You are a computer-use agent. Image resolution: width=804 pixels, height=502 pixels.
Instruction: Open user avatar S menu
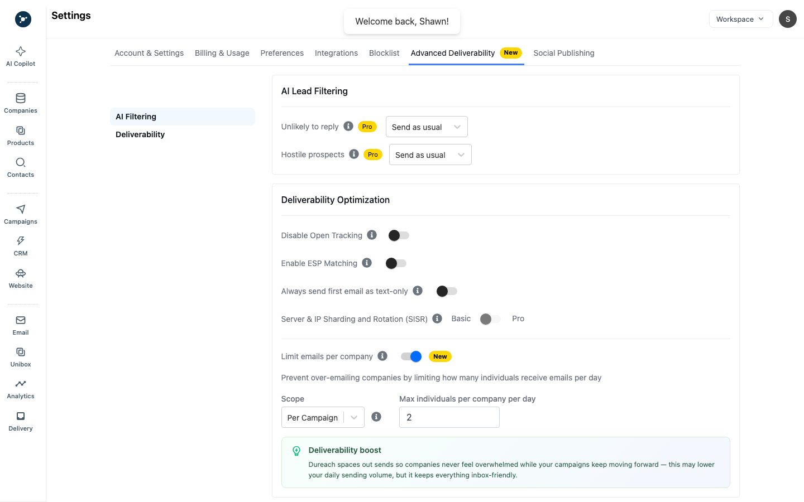pos(788,19)
